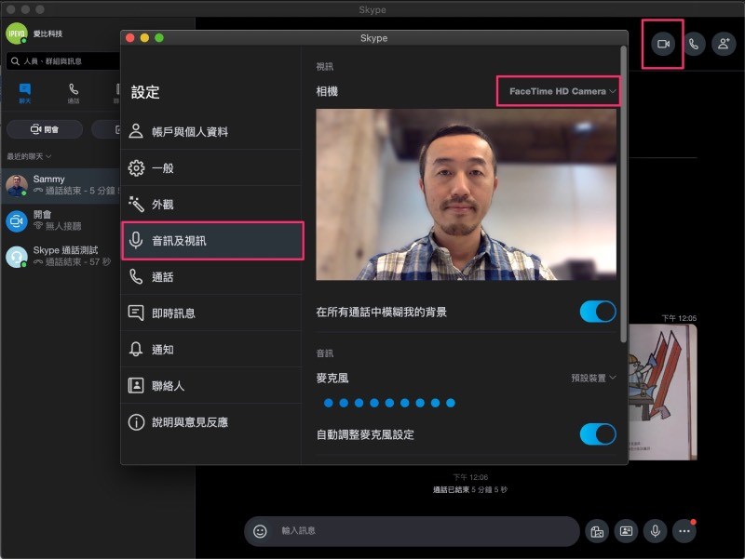Start a video call with camera icon
This screenshot has height=559, width=745.
point(663,44)
